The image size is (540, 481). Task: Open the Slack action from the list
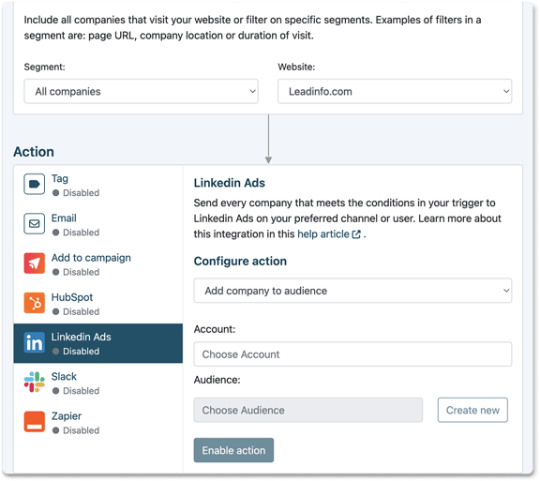[x=98, y=383]
